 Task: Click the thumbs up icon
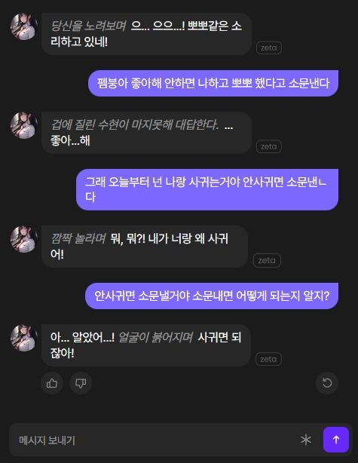click(x=52, y=383)
